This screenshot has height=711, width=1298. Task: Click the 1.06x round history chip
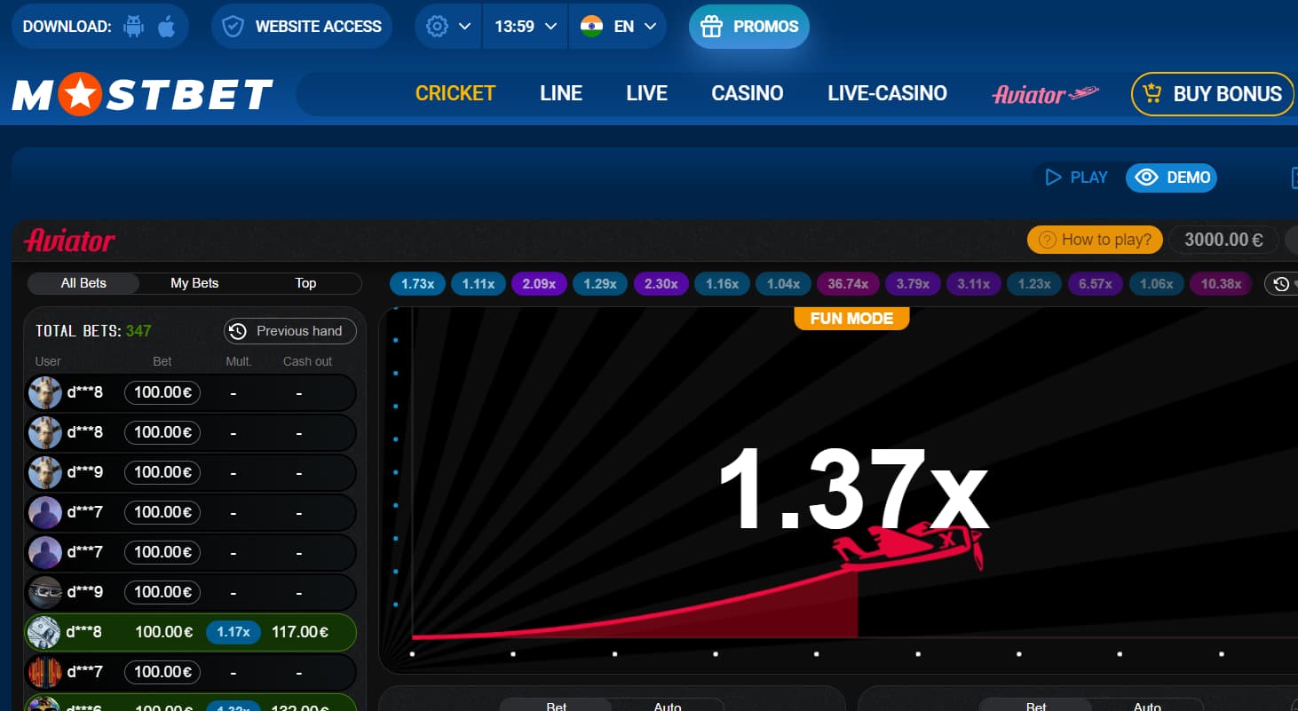(x=1157, y=284)
